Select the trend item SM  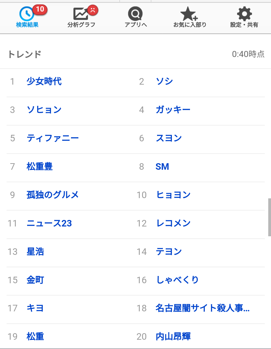pyautogui.click(x=162, y=166)
